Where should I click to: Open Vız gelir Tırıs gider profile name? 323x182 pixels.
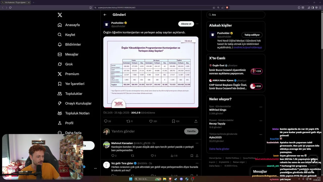(122, 163)
